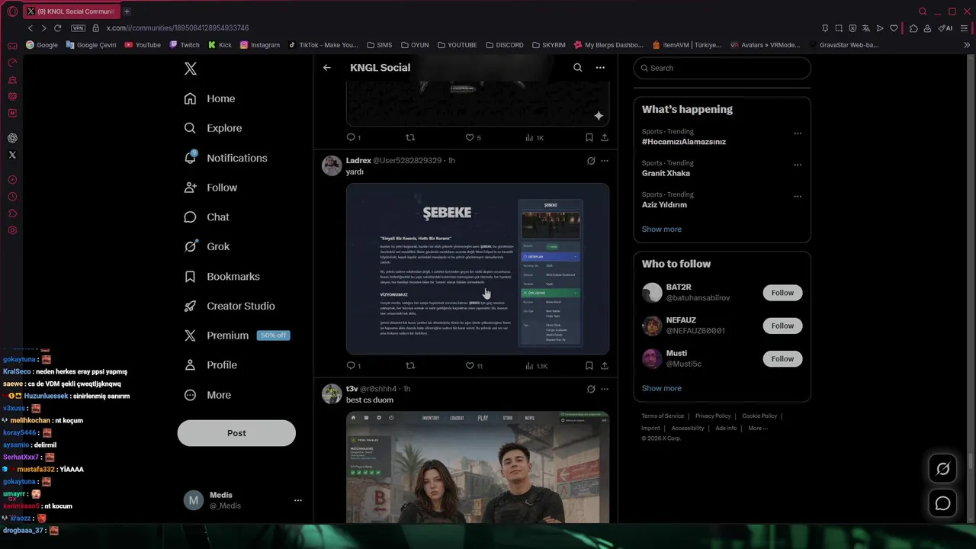Bookmark Ladrex's post
This screenshot has width=976, height=549.
pyautogui.click(x=589, y=366)
